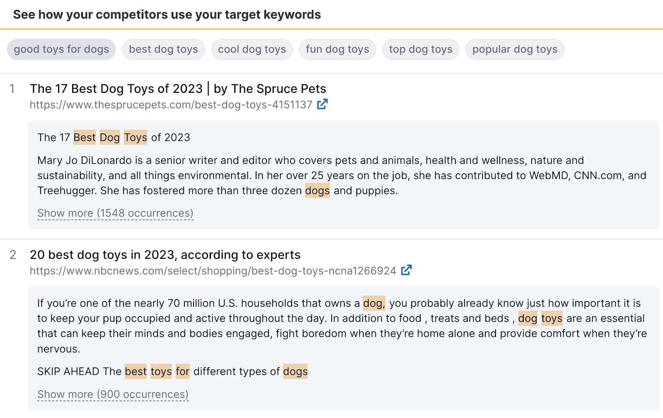Select the 'good toys for dogs' keyword filter
Viewport: 663px width, 418px height.
pos(61,49)
